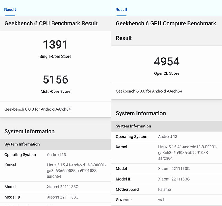The image size is (222, 206).
Task: Click the 'Model ID' label in the GPU panel
Action: tap(124, 179)
